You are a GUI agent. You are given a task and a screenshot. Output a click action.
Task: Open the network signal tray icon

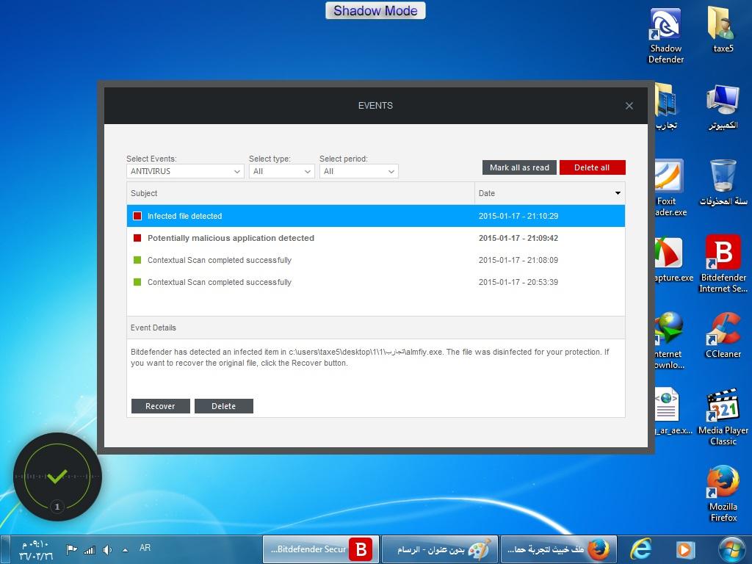(90, 549)
